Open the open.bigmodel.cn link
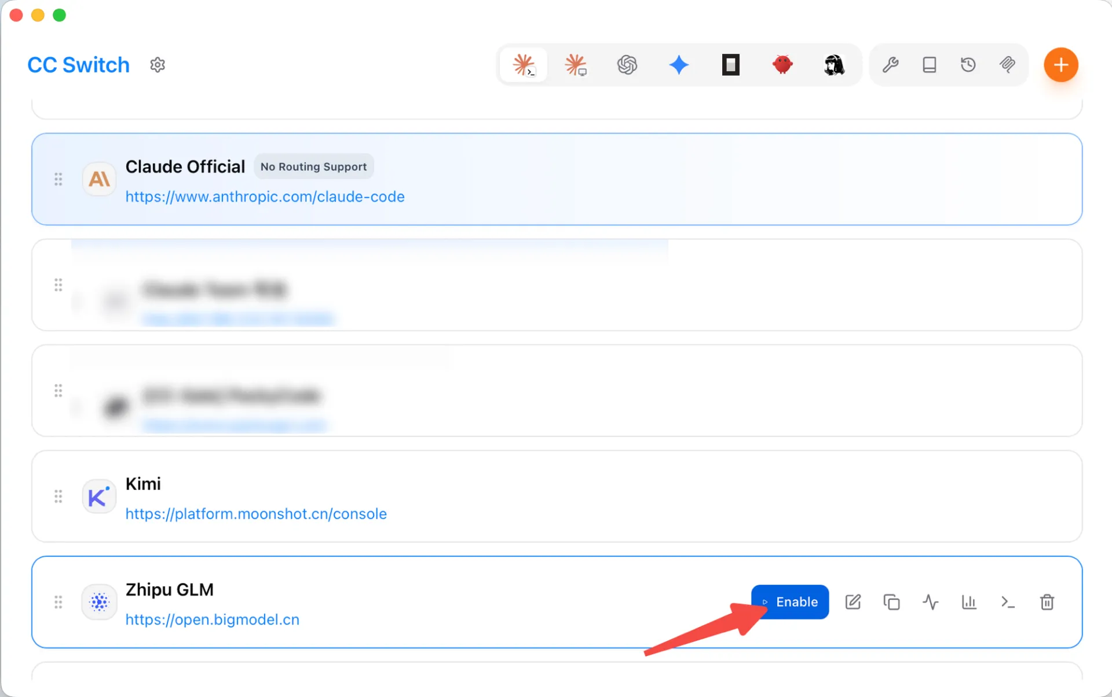 [x=213, y=619]
